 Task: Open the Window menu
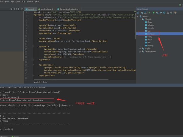click(x=30, y=2)
